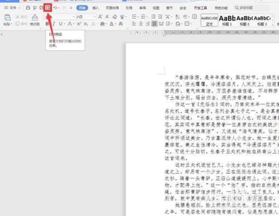Apply the 正文 style

(209, 20)
